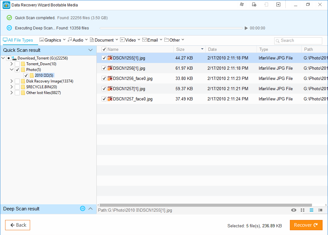Uncheck DSCN1257_face0.jpg checkbox

point(104,99)
